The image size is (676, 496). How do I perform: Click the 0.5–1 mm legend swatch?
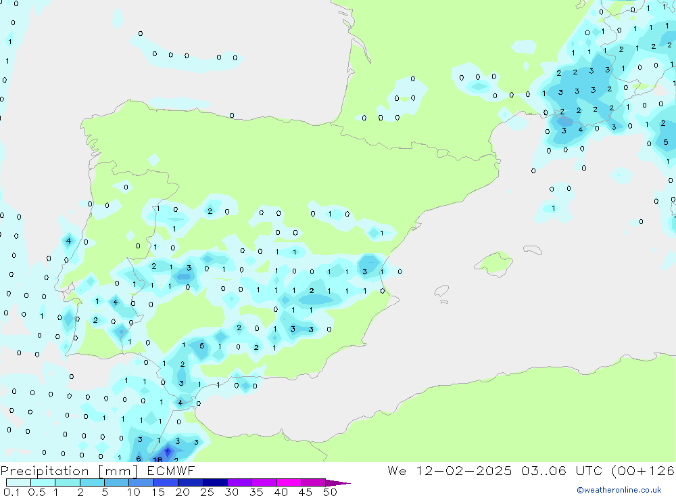coord(43,482)
